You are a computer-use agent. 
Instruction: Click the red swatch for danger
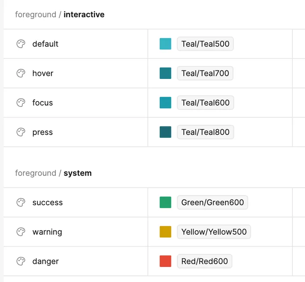tap(165, 261)
